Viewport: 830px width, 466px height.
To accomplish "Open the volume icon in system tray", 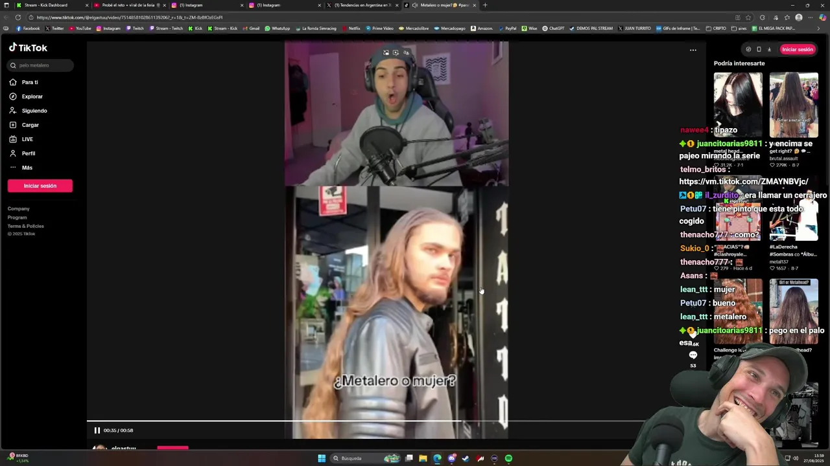I will tap(796, 458).
